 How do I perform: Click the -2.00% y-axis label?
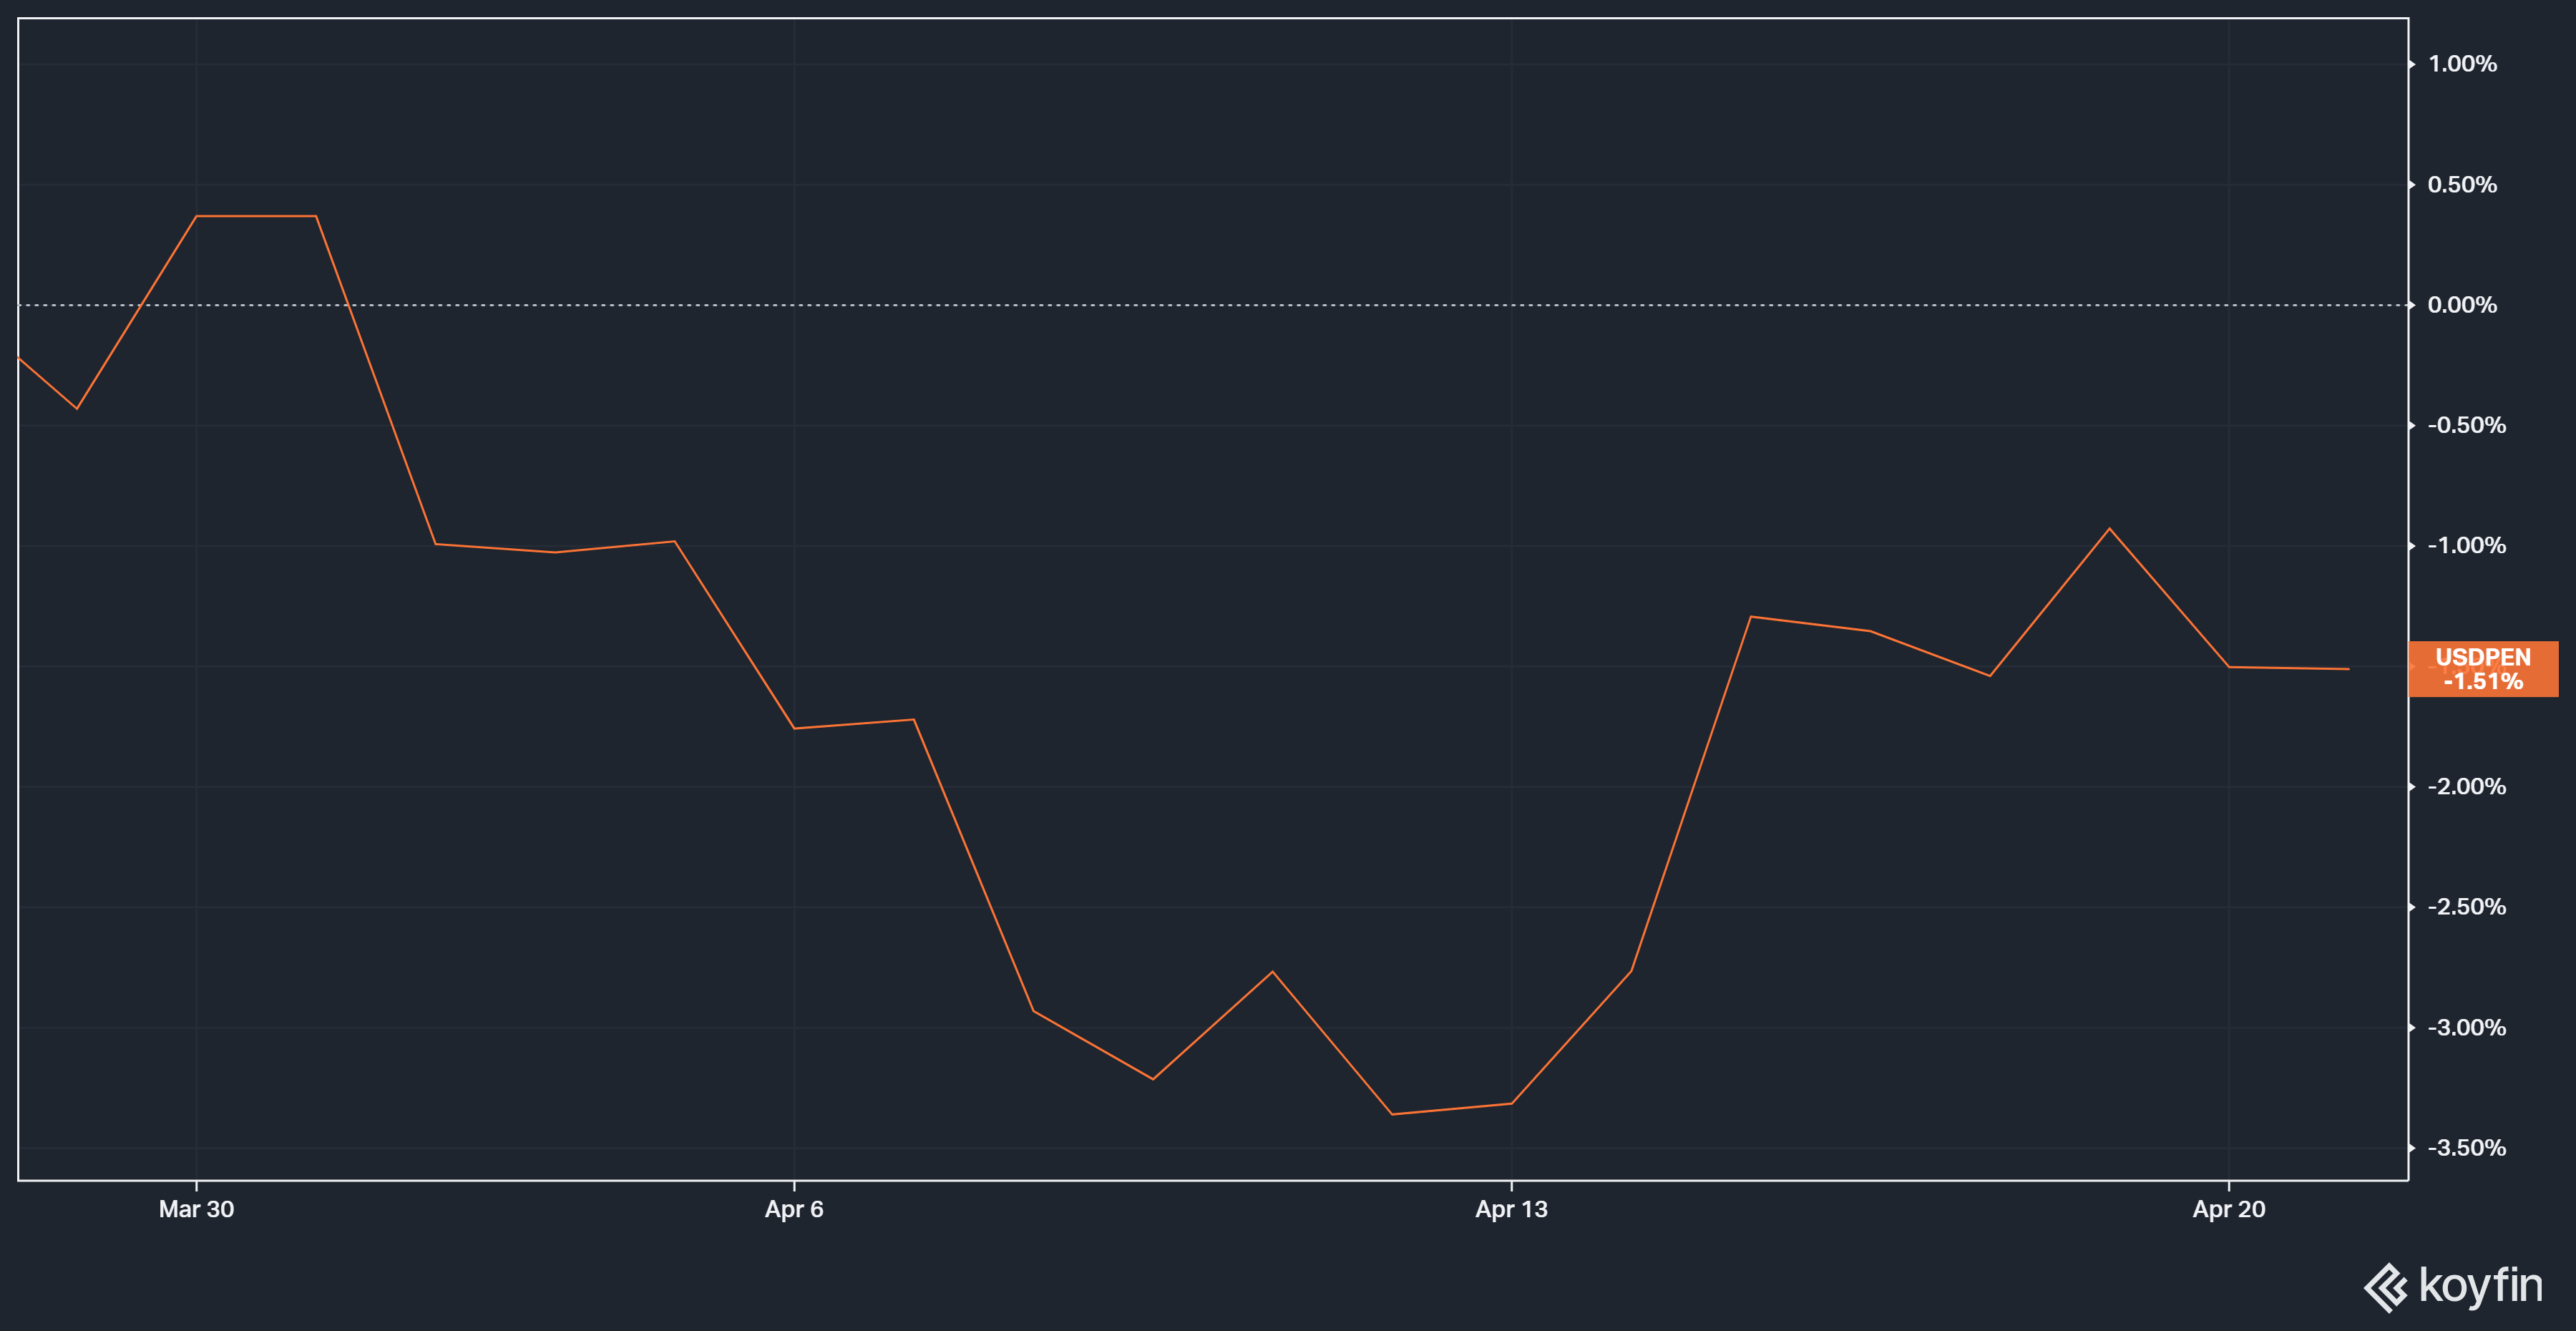pos(2466,787)
